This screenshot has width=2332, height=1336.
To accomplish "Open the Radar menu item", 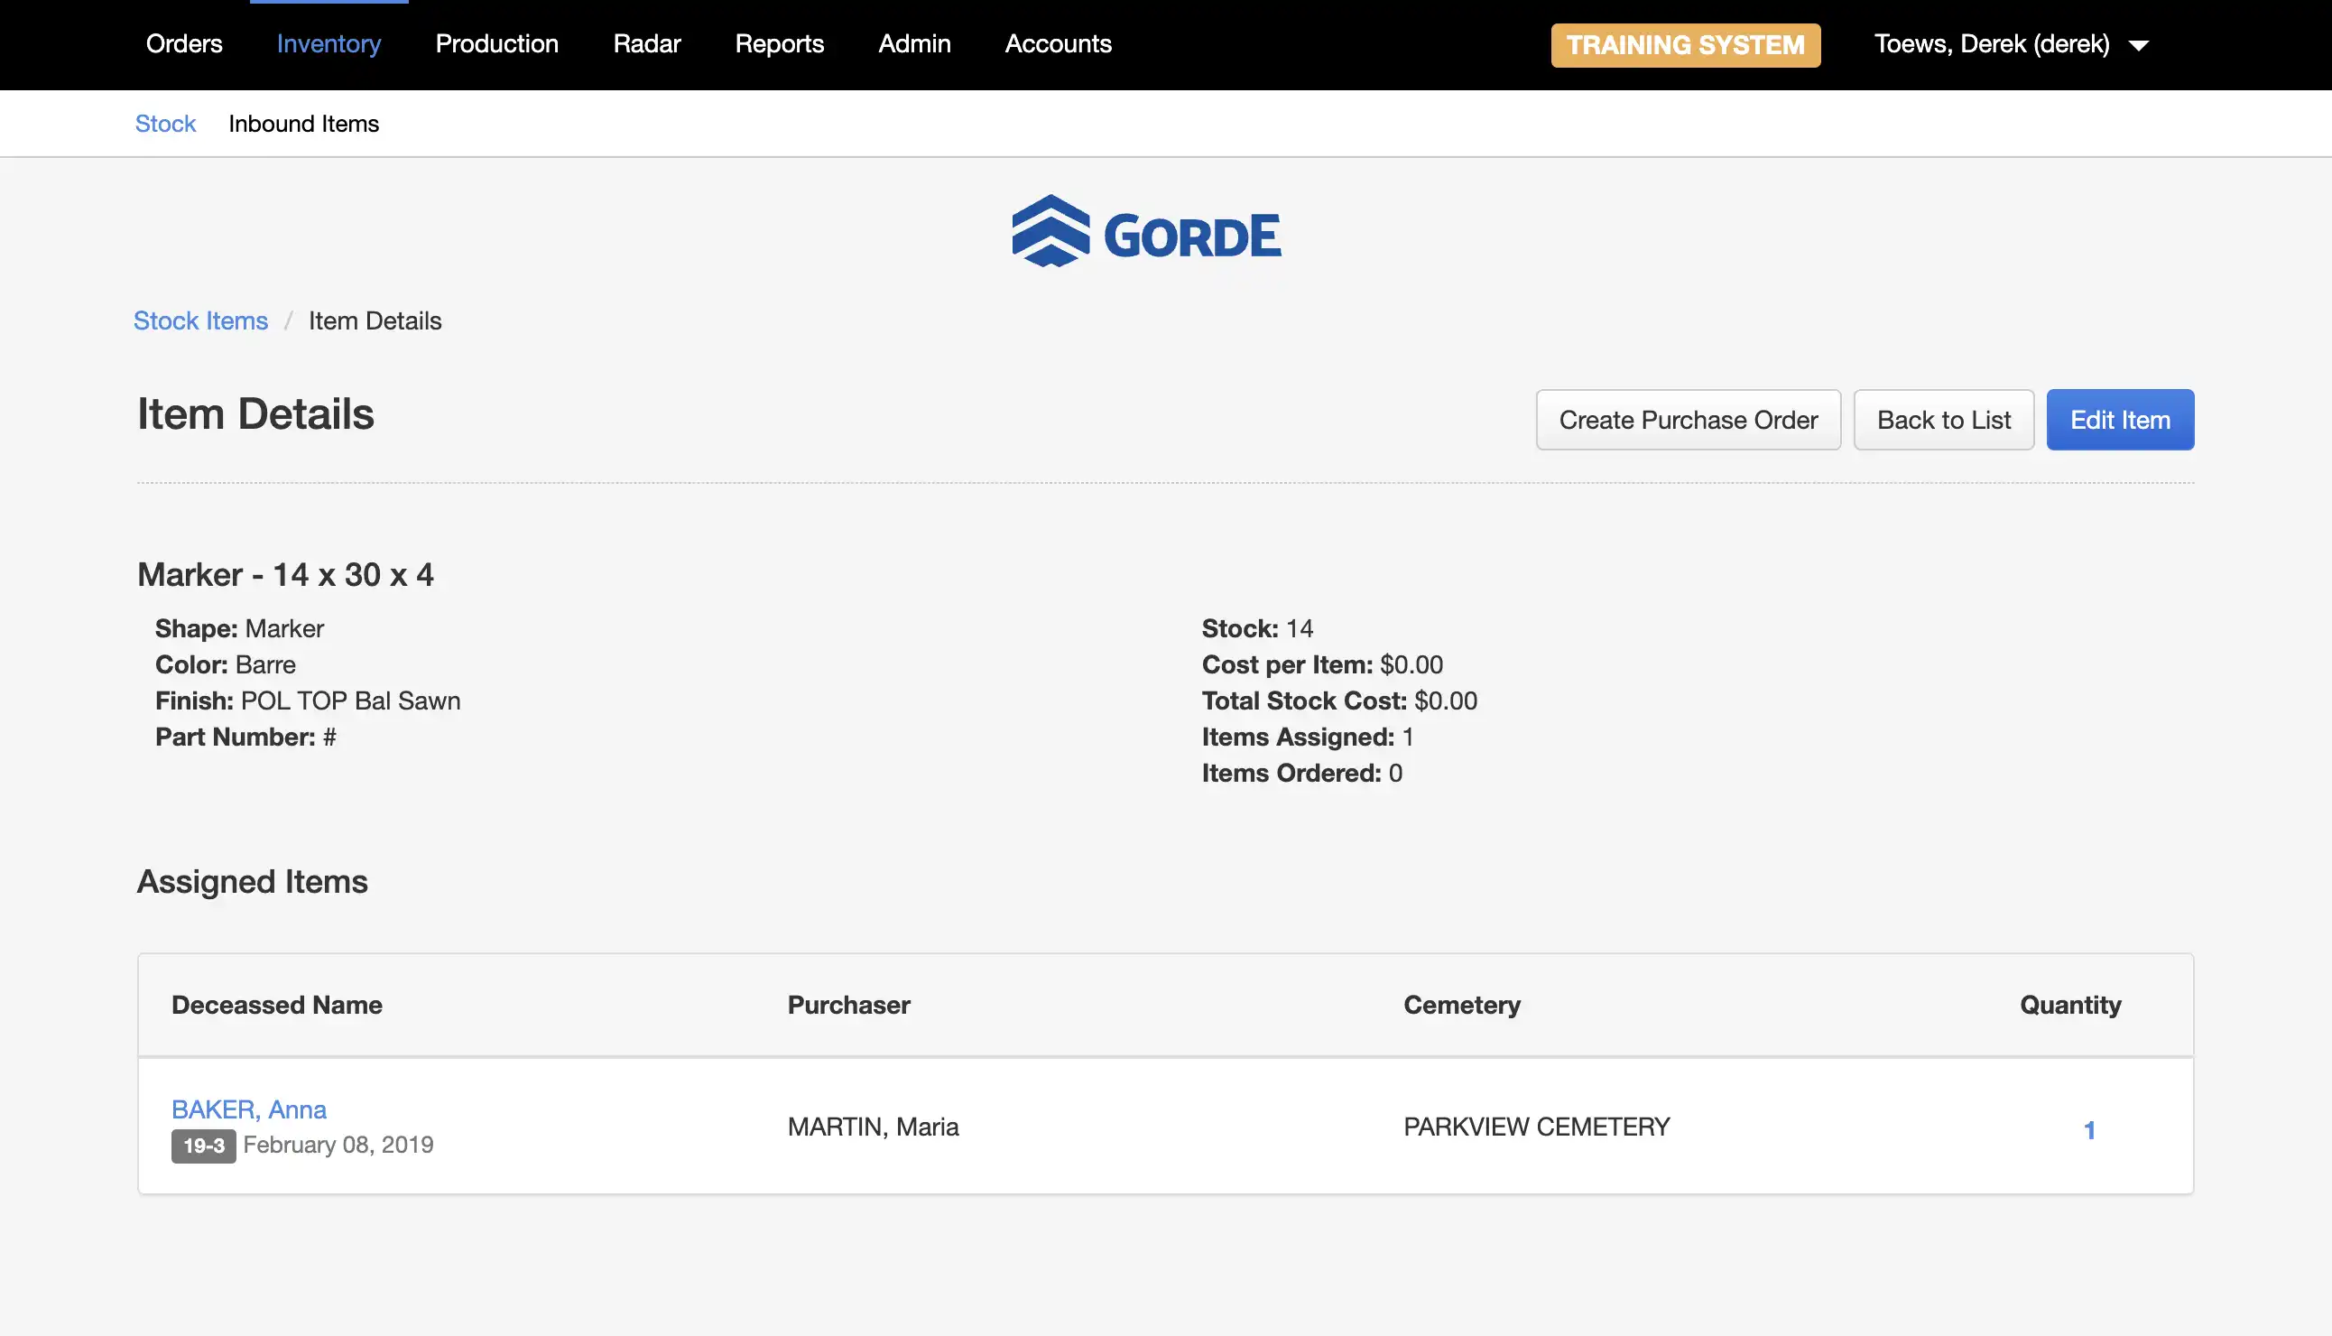I will point(647,44).
